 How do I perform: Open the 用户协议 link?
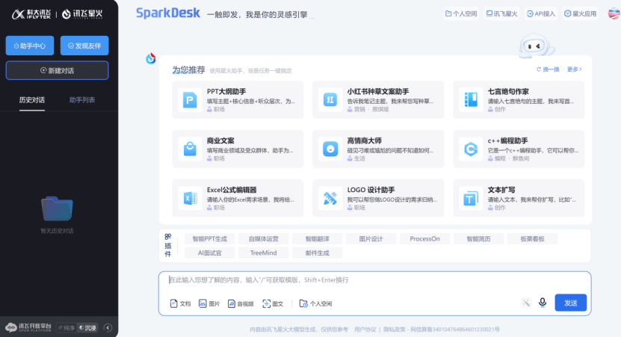click(x=365, y=330)
